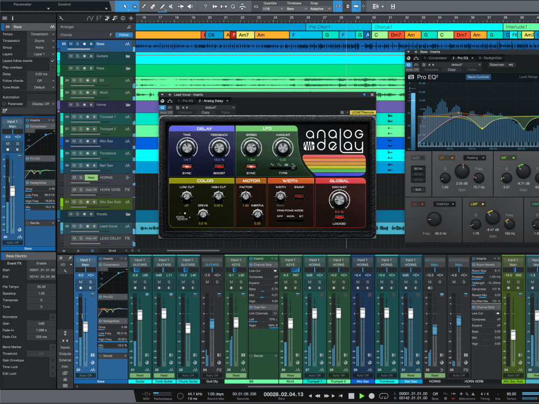Click the Analog Delay routing icon
This screenshot has width=539, height=404.
tap(170, 101)
